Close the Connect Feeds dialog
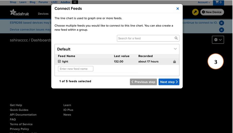Image resolution: width=233 pixels, height=133 pixels. [x=178, y=9]
